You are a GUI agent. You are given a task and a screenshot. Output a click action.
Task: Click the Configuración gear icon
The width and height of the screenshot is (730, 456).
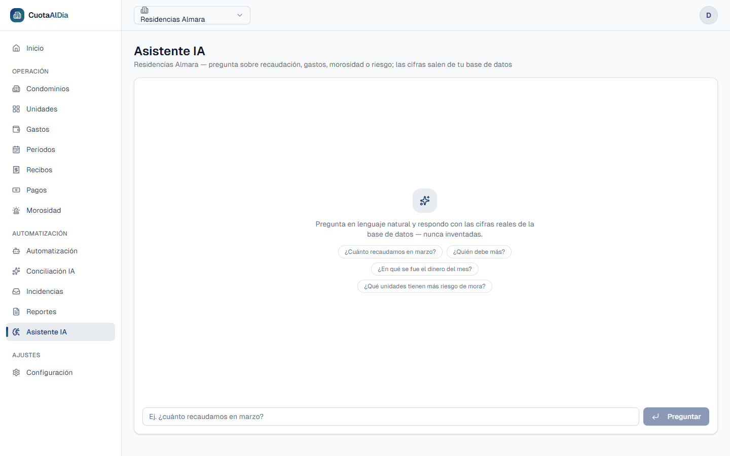[16, 372]
